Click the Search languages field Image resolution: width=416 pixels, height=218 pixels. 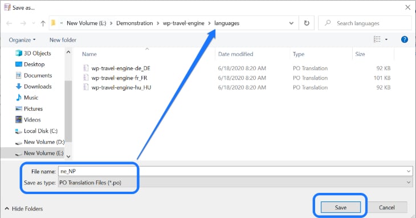[x=365, y=23]
